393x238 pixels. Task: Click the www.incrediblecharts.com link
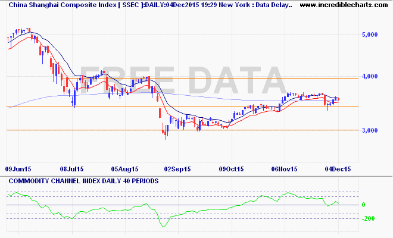coord(344,5)
